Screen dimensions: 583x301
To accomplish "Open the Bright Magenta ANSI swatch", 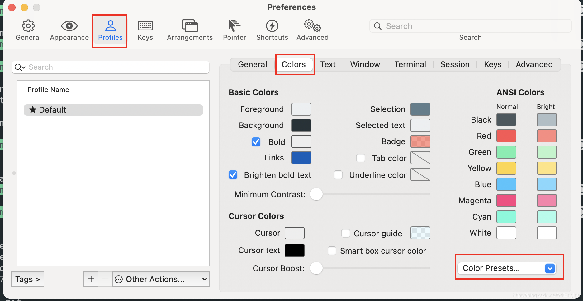I will 547,201.
